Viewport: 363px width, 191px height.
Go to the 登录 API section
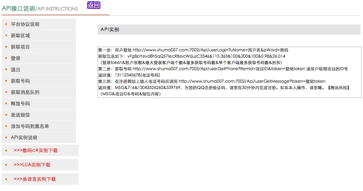coord(16,58)
